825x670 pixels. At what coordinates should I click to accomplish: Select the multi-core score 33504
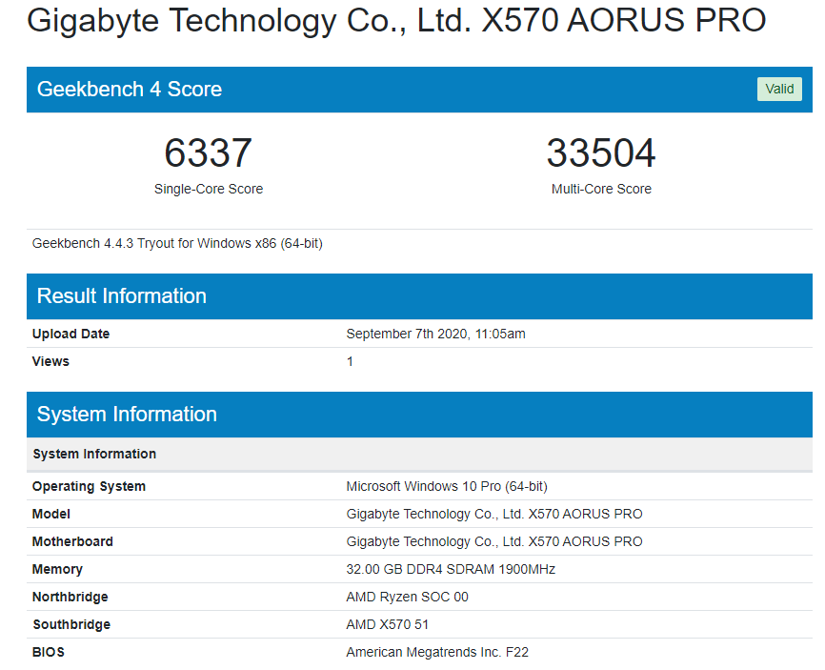[601, 153]
